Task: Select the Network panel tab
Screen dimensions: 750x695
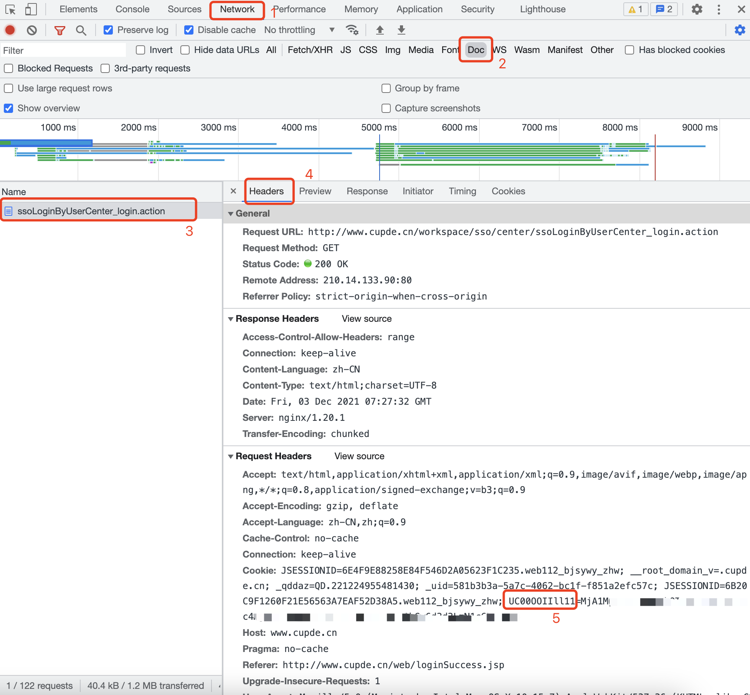Action: [x=237, y=9]
